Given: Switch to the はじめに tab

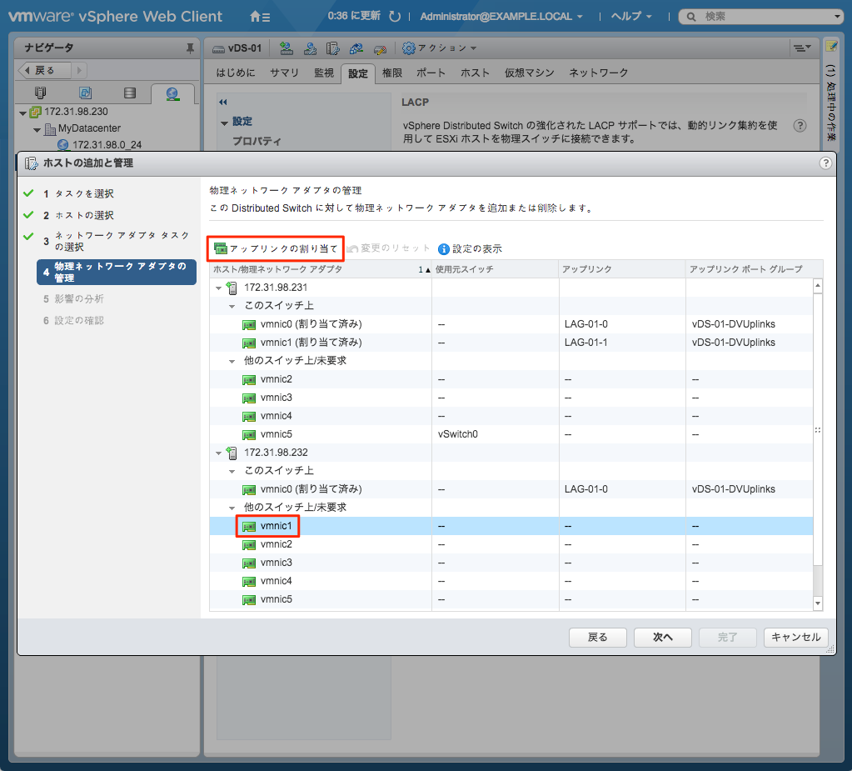Looking at the screenshot, I should [x=235, y=73].
